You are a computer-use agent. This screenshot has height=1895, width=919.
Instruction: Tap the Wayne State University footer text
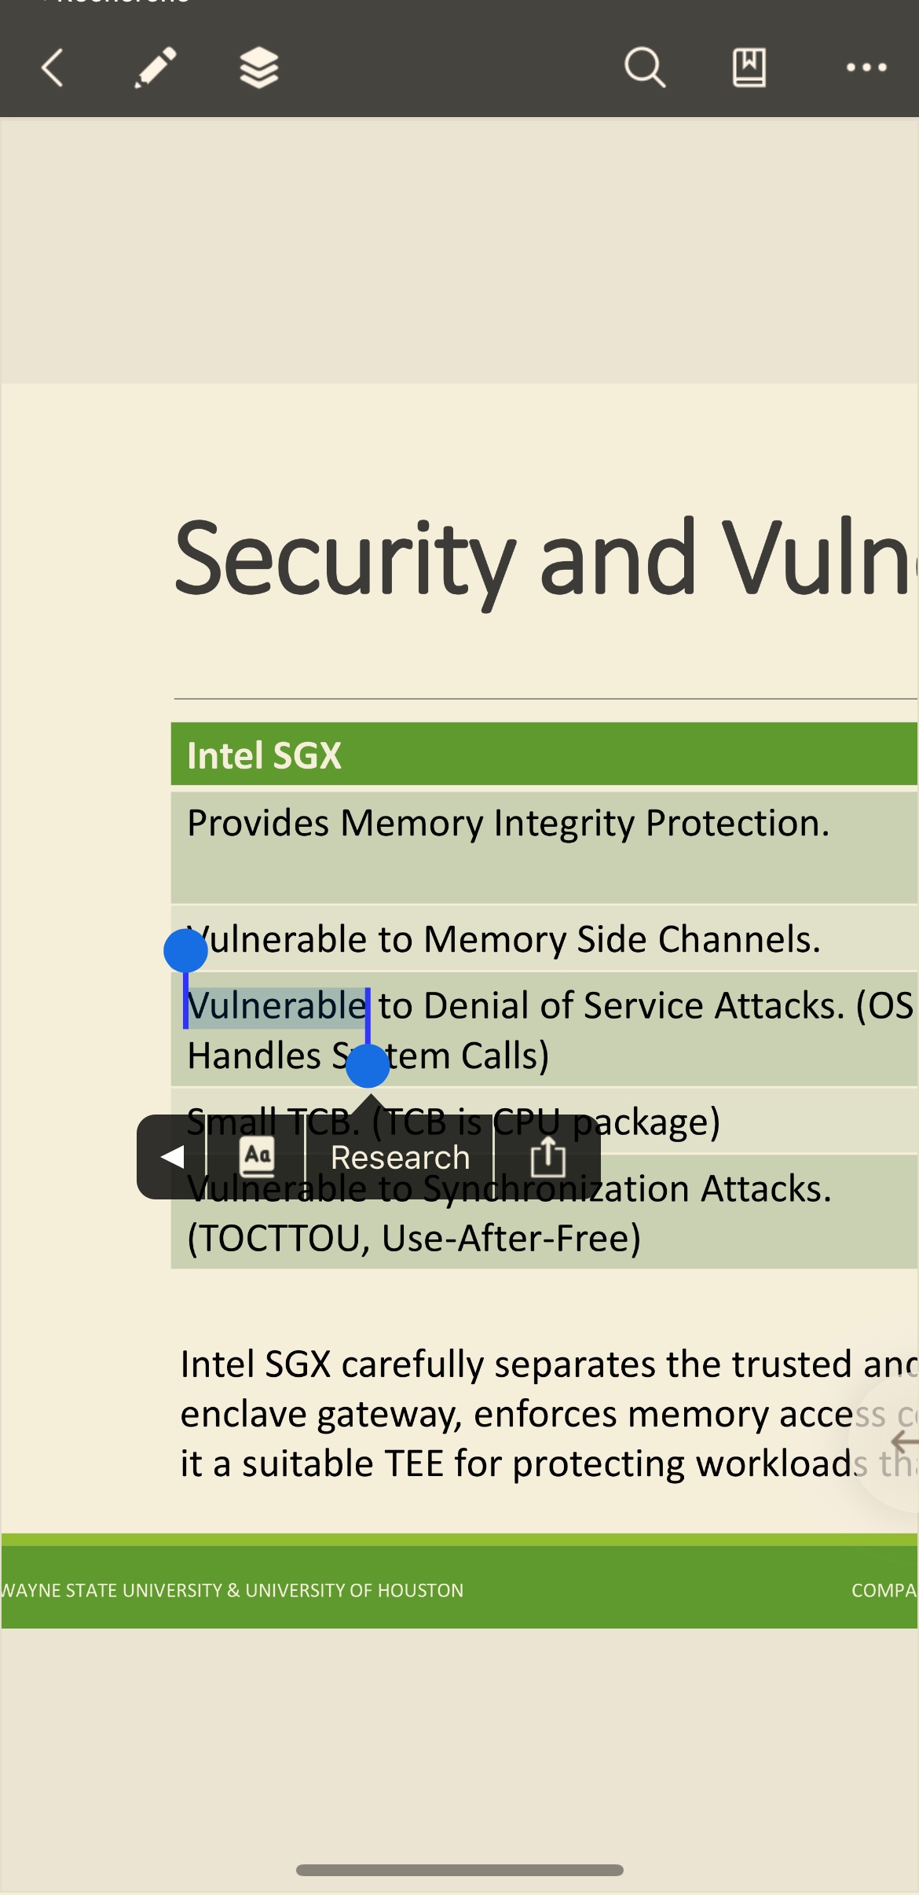(232, 1590)
